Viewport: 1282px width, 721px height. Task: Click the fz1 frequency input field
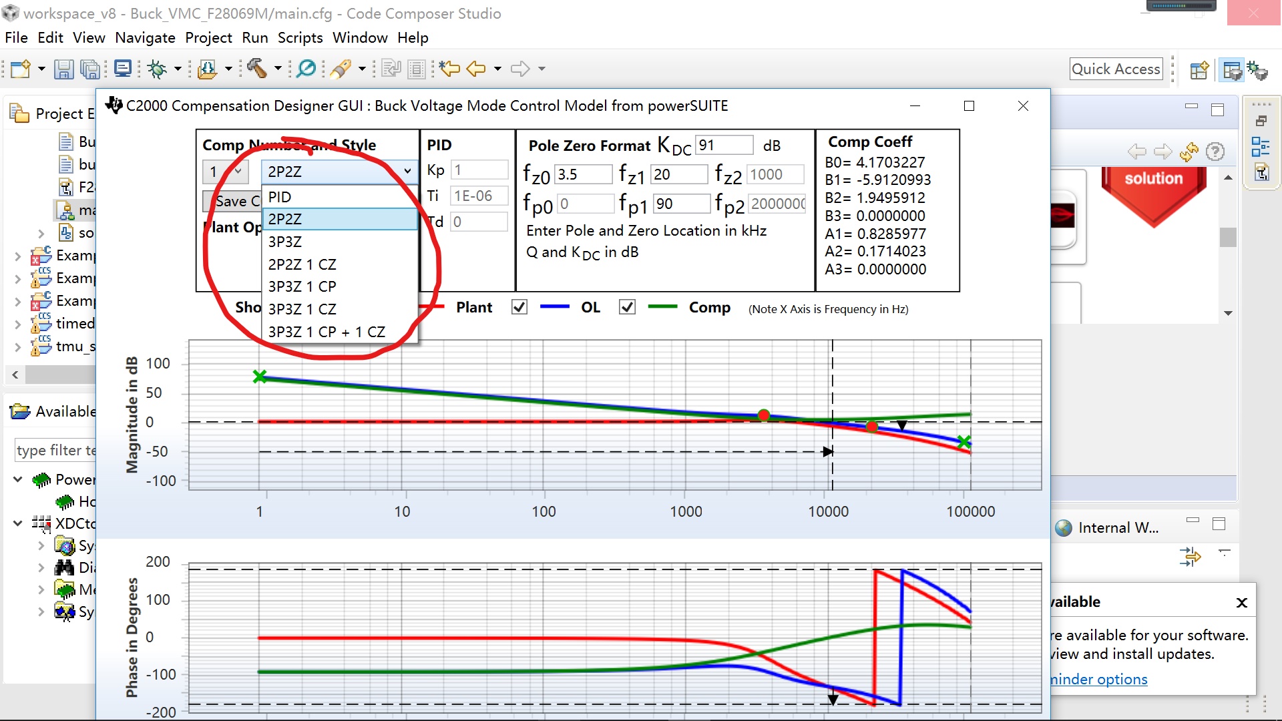click(678, 174)
